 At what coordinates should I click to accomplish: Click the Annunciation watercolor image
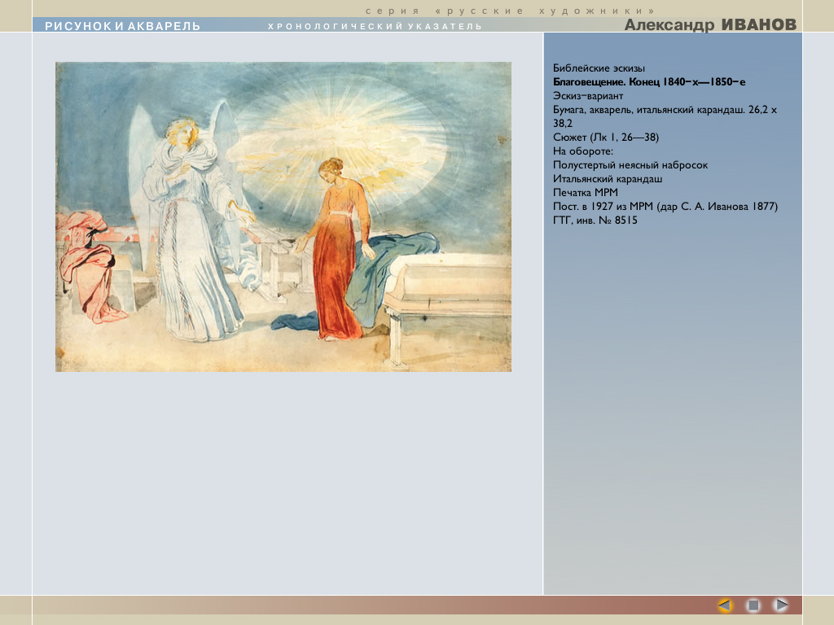tap(283, 216)
